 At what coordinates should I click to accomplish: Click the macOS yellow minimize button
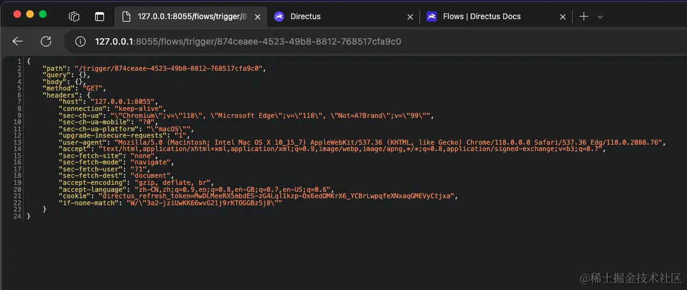click(30, 14)
